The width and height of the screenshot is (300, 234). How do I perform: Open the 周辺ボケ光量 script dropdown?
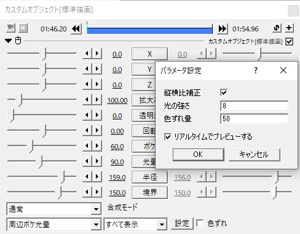tap(96, 224)
